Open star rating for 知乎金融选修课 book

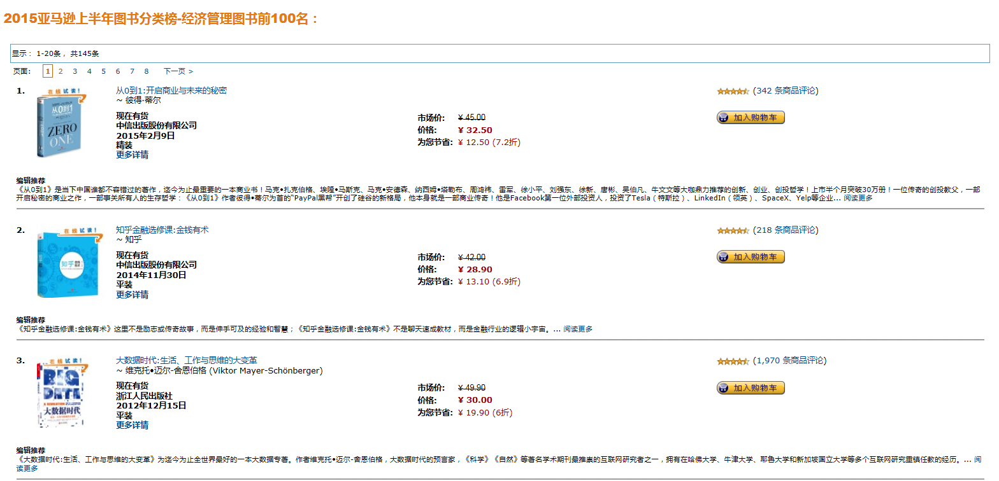coord(733,230)
